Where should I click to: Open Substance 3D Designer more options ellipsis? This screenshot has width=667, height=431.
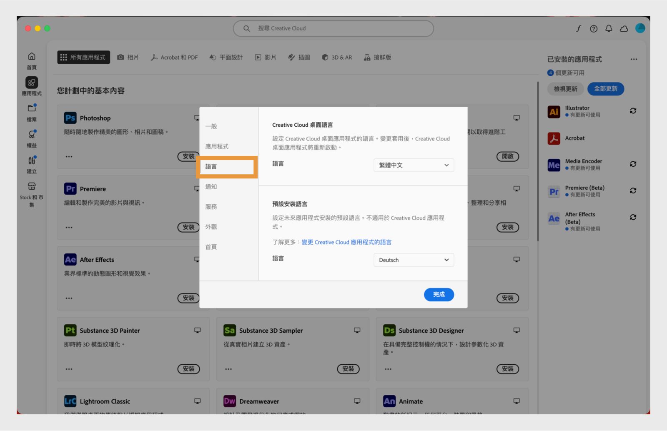388,369
